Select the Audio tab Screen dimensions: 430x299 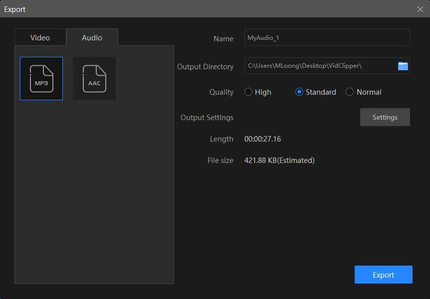coord(92,37)
